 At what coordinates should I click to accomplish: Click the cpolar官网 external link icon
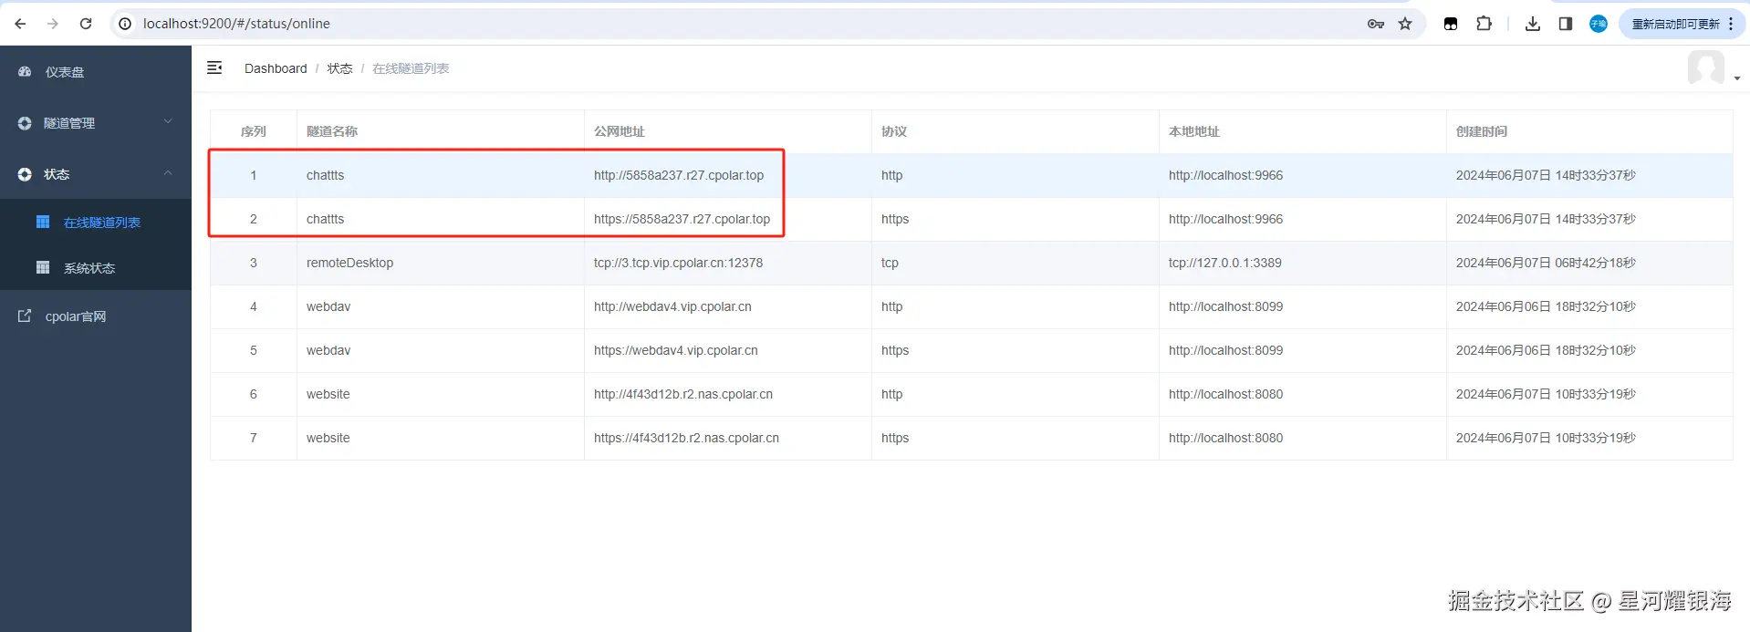(25, 316)
